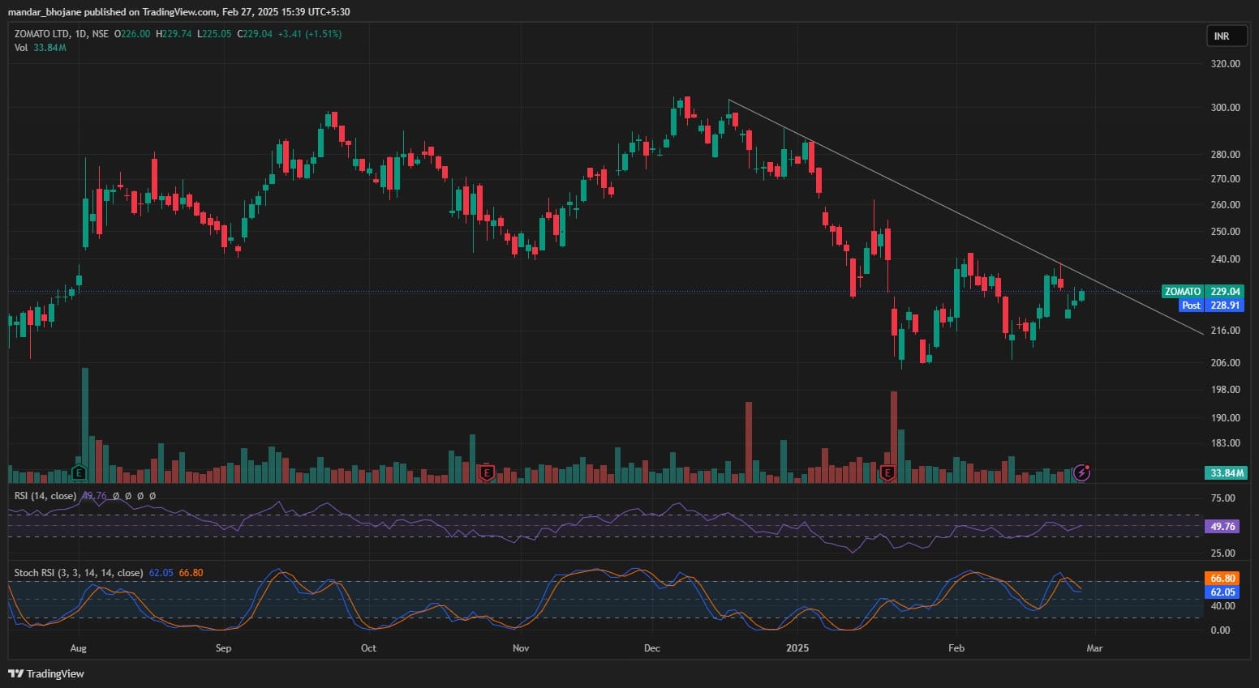Screen dimensions: 1259x688
Task: Click the red earnings marker in late January
Action: [x=887, y=472]
